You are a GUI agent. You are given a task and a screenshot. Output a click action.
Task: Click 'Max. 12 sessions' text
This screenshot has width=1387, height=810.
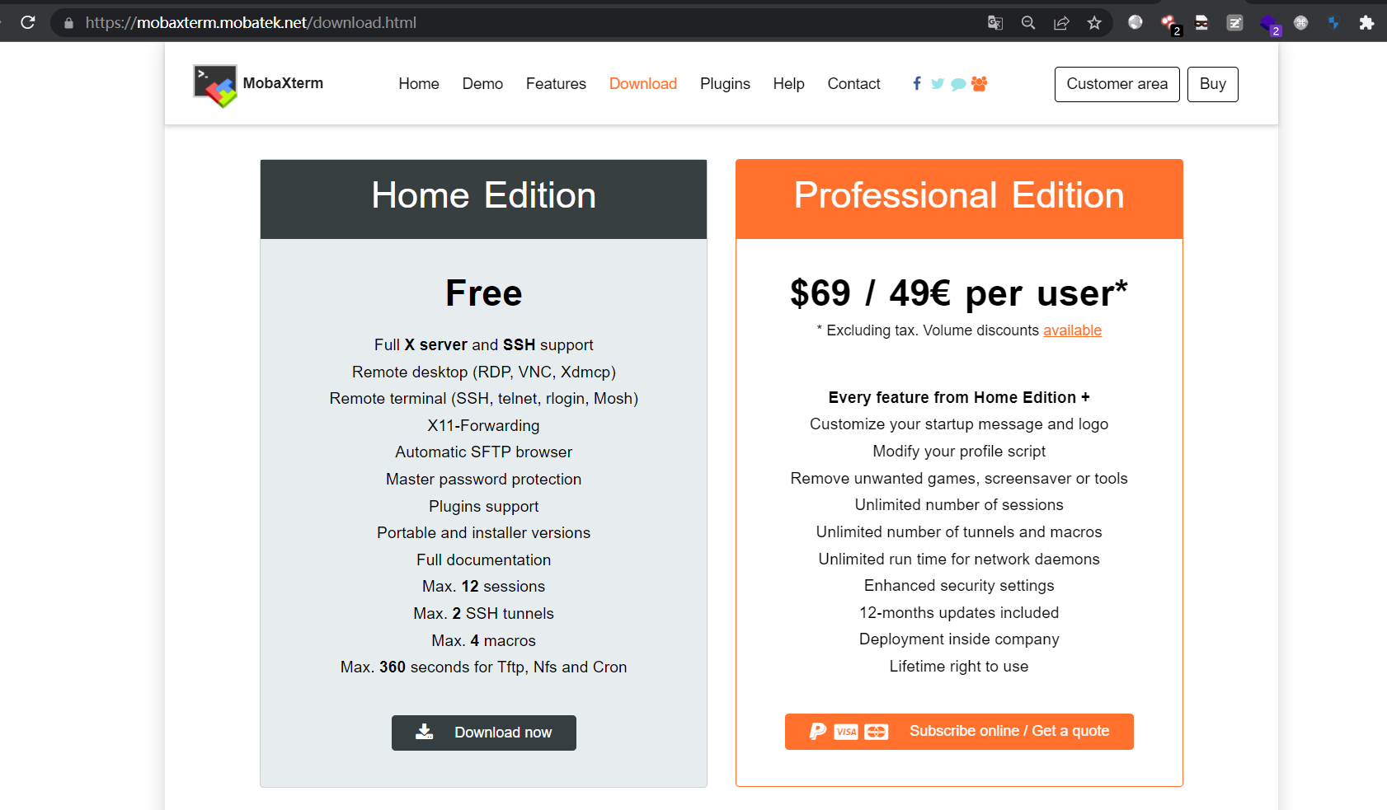tap(484, 587)
